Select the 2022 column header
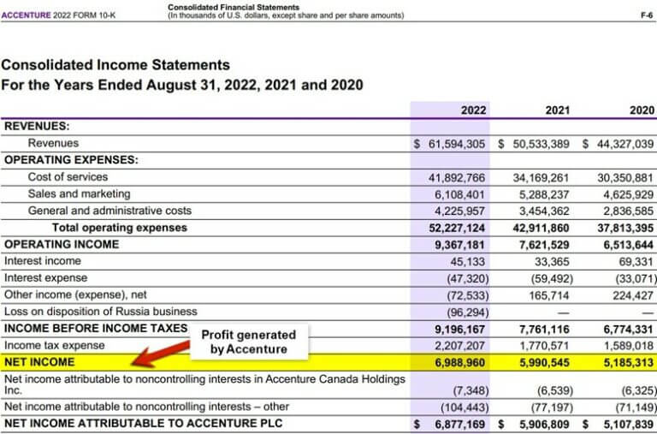 [x=473, y=110]
